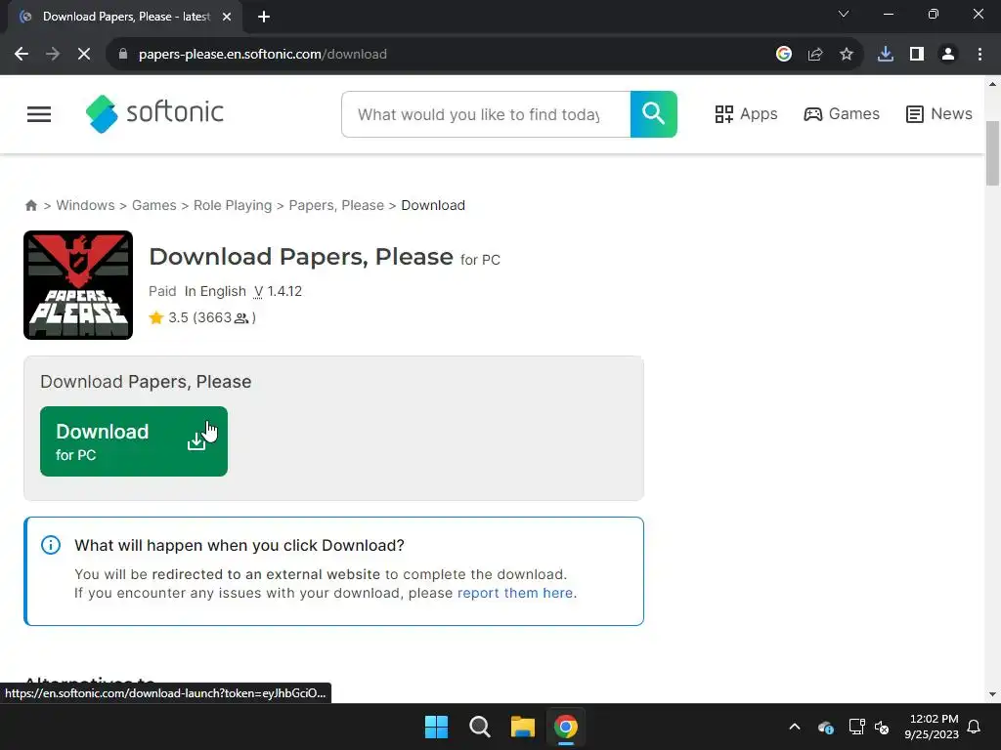
Task: Open the tab search chevron
Action: [844, 14]
